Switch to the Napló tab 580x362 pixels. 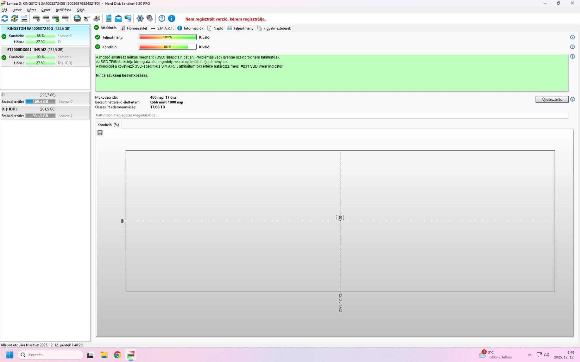click(215, 28)
